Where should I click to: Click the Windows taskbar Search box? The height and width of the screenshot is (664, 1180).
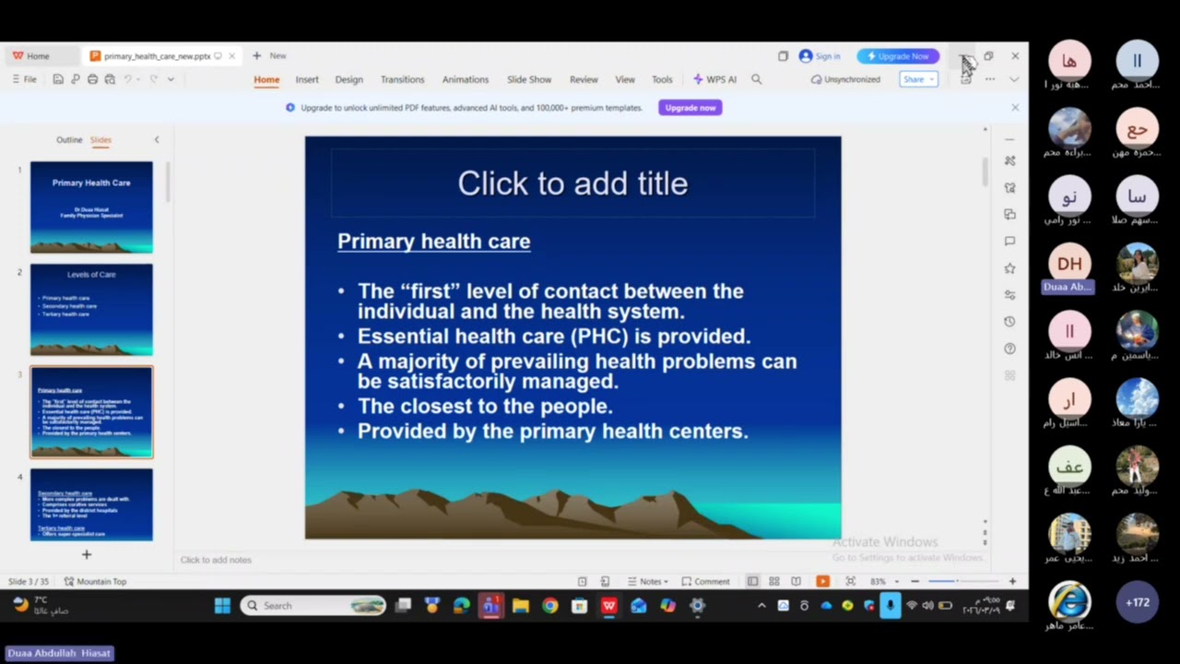click(x=313, y=606)
